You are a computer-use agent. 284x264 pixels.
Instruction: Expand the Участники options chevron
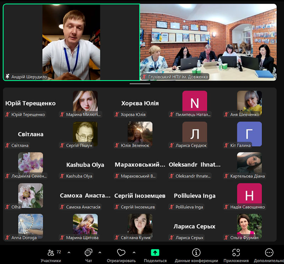[69, 252]
